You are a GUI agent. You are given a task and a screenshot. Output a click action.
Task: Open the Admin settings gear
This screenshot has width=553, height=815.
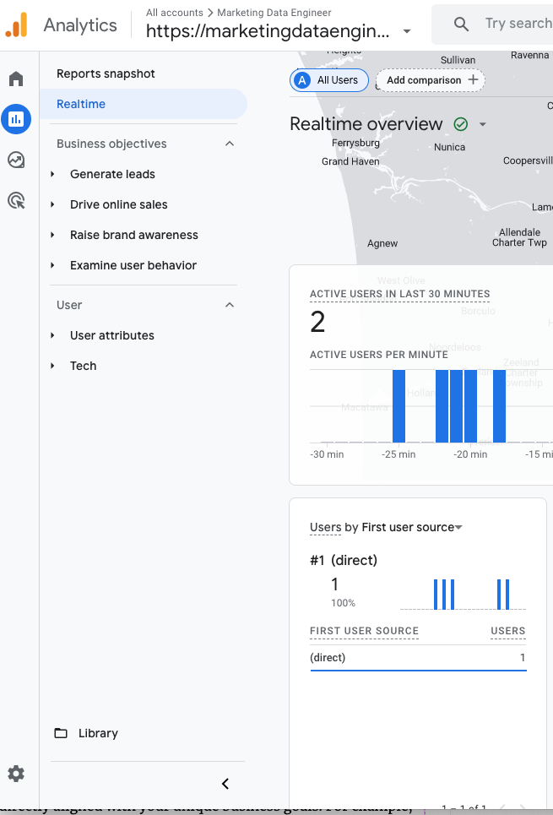[16, 774]
